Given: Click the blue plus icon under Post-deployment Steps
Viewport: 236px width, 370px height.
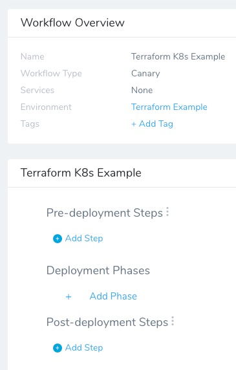Looking at the screenshot, I should point(58,348).
